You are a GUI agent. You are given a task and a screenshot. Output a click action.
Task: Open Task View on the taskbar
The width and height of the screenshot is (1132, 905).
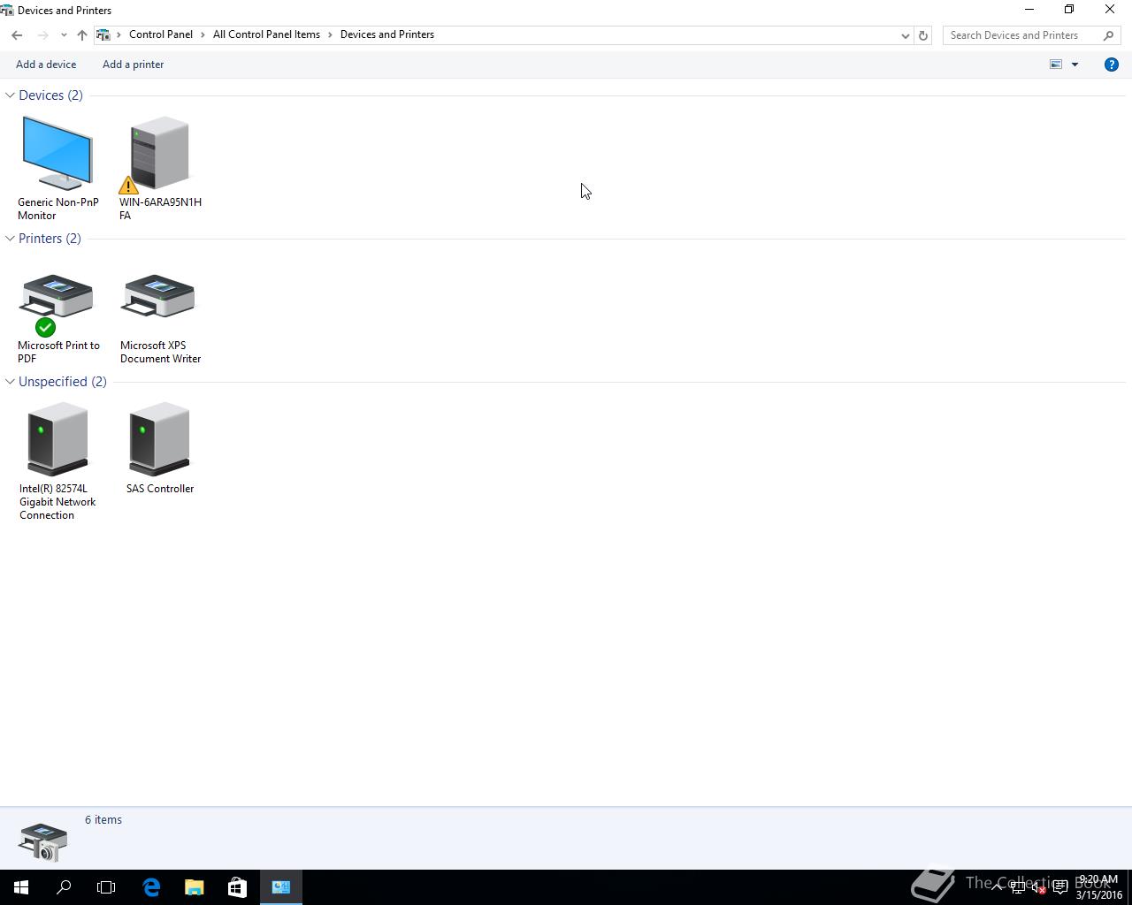[x=106, y=887]
